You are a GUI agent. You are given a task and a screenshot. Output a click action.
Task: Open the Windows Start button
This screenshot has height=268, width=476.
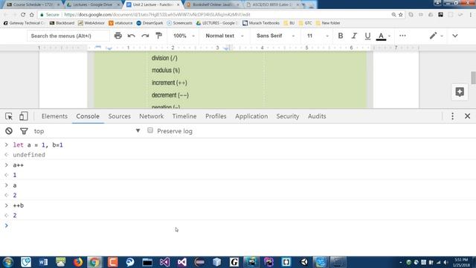8,262
